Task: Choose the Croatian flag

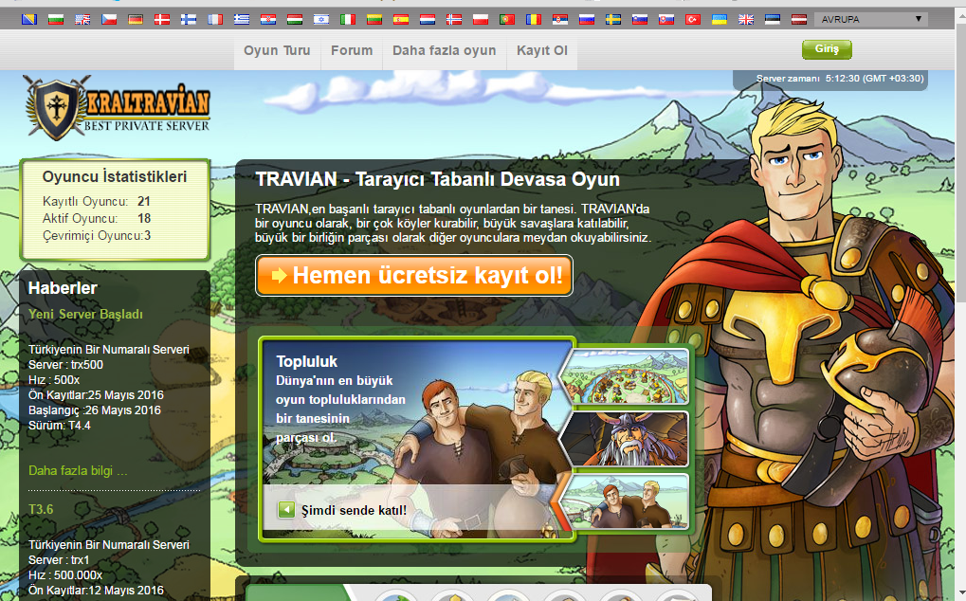Action: 268,20
